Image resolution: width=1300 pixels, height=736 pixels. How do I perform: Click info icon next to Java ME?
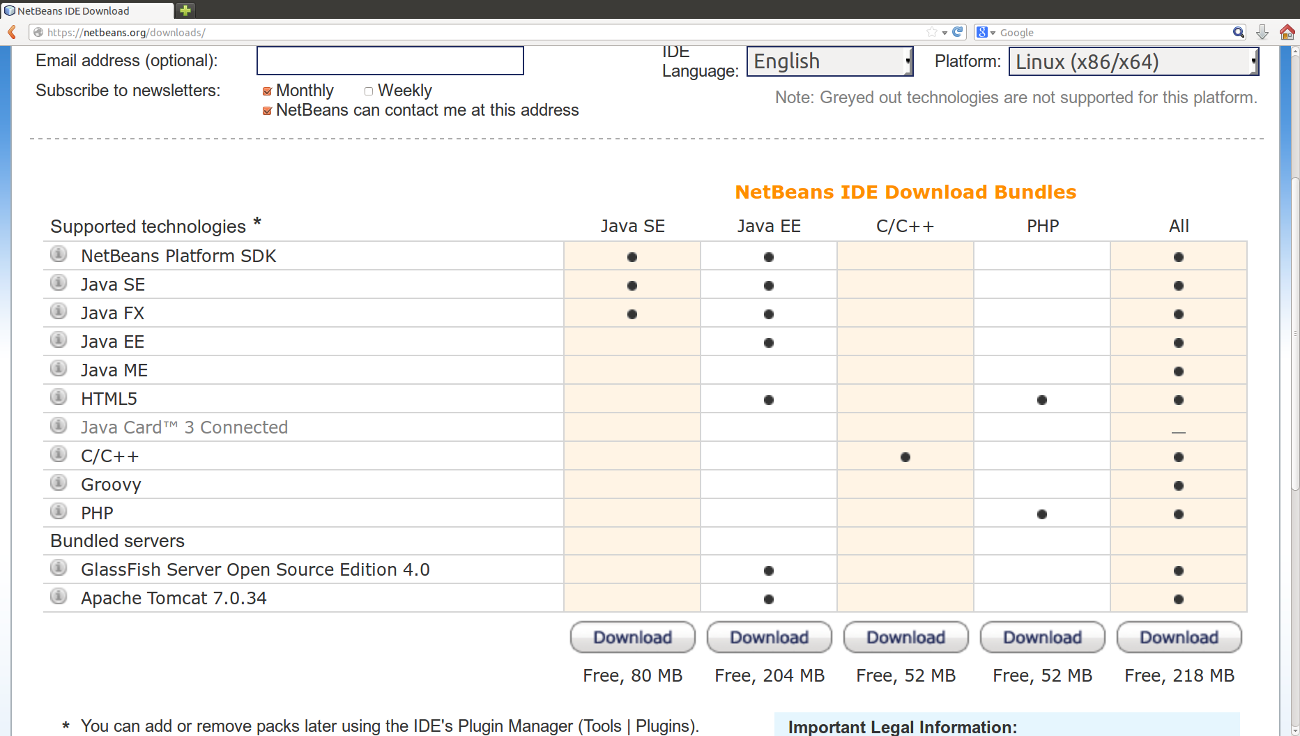59,369
